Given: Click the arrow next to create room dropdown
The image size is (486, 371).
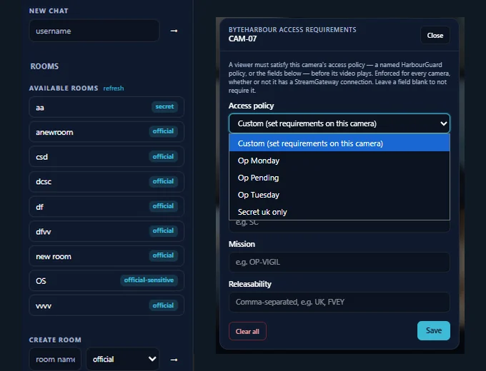Looking at the screenshot, I should [174, 360].
